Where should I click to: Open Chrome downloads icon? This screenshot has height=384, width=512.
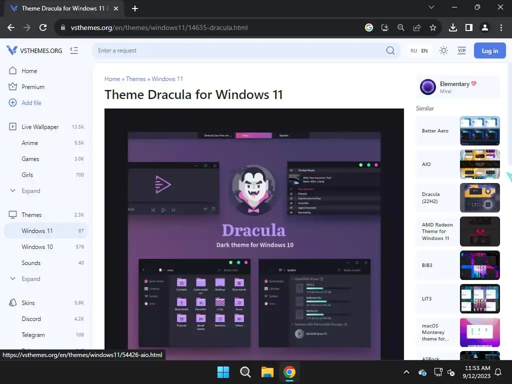tap(453, 28)
